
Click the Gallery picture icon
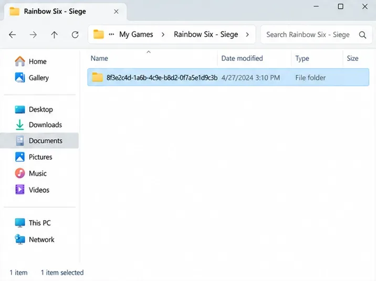point(19,77)
